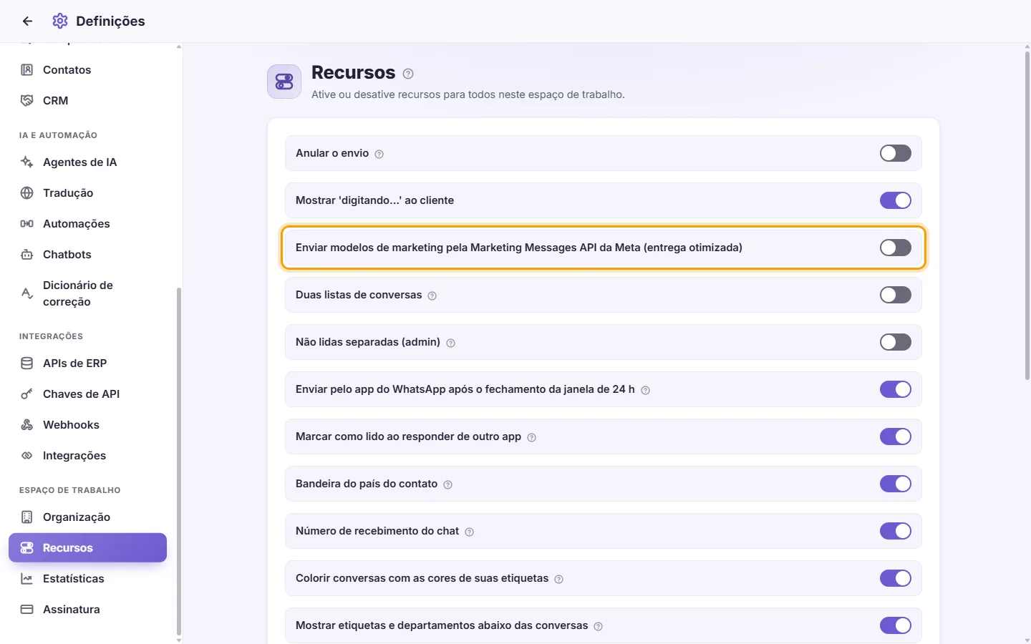The width and height of the screenshot is (1031, 644).
Task: Open Chaves de API section
Action: click(x=87, y=394)
